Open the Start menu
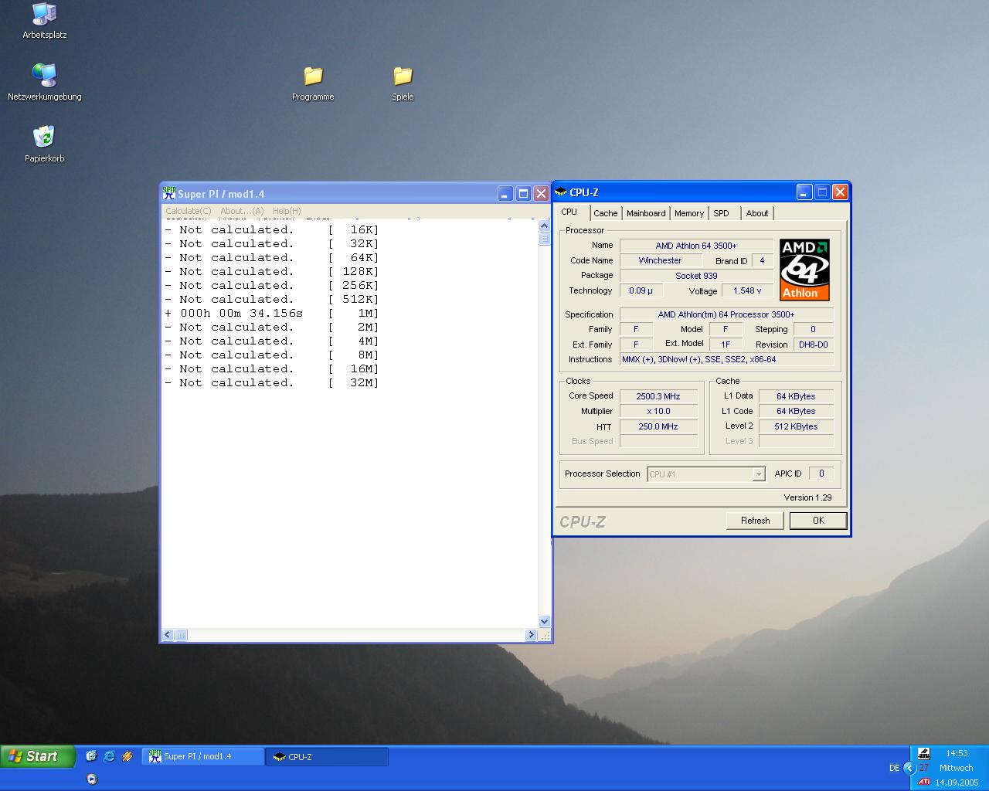Viewport: 989px width, 791px height. coord(38,756)
